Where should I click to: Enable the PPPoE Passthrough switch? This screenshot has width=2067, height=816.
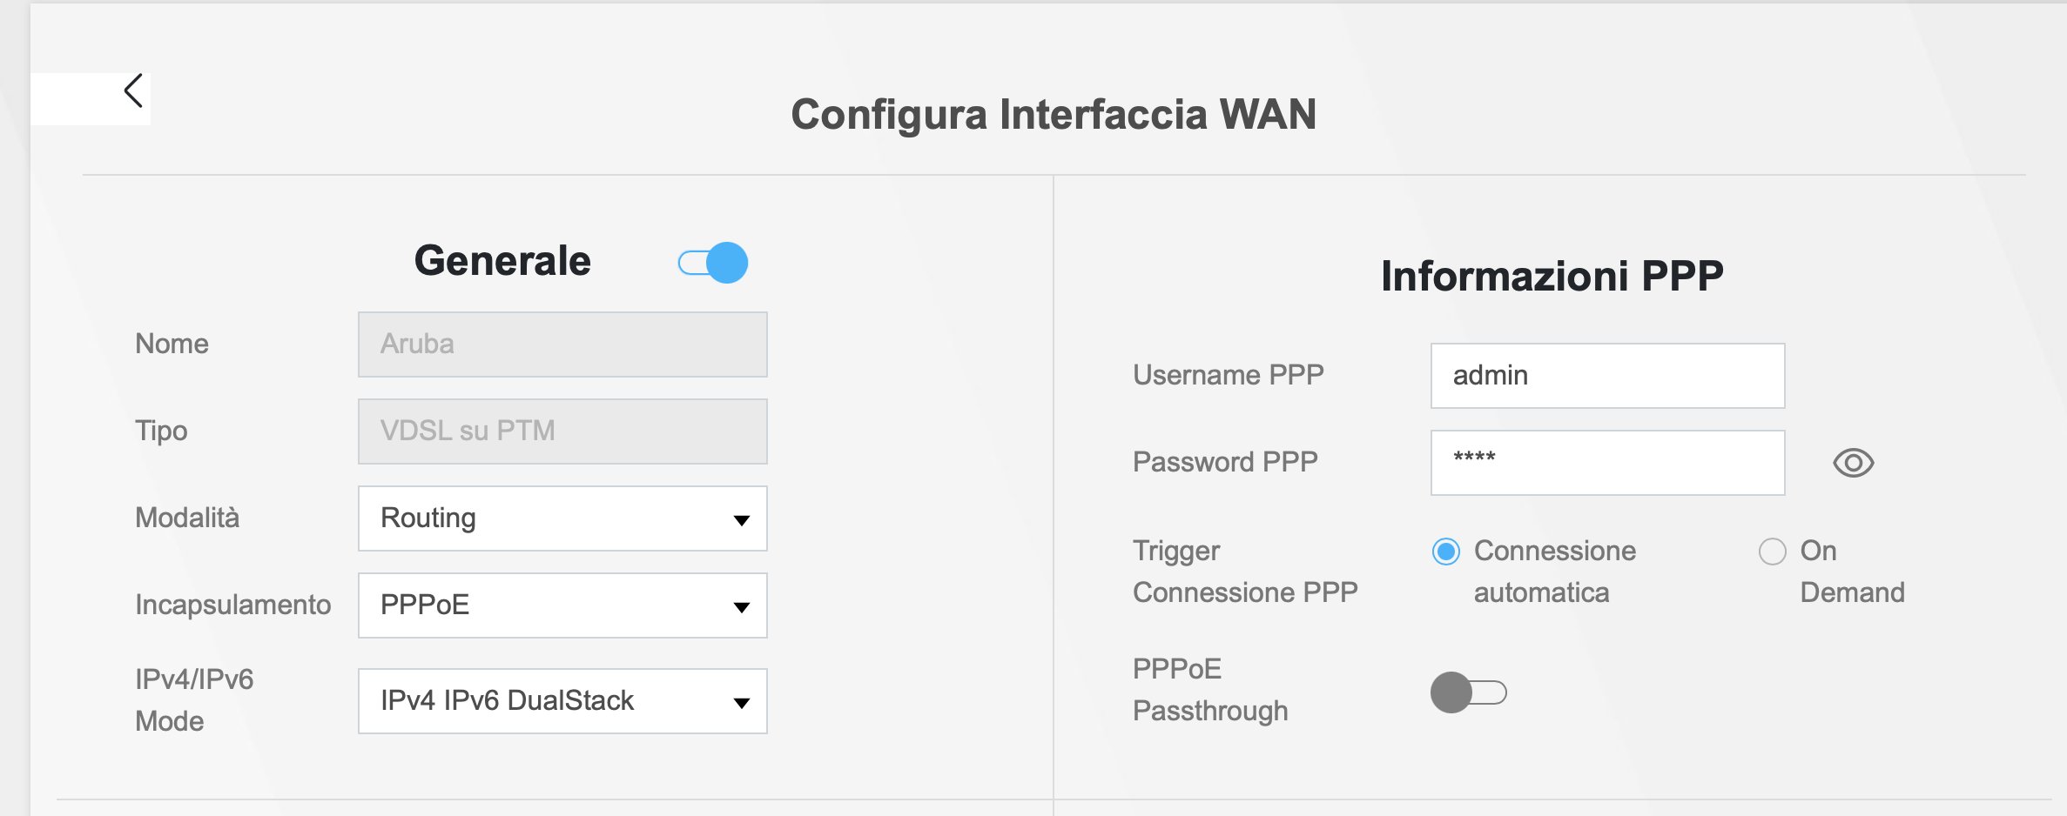pyautogui.click(x=1468, y=692)
